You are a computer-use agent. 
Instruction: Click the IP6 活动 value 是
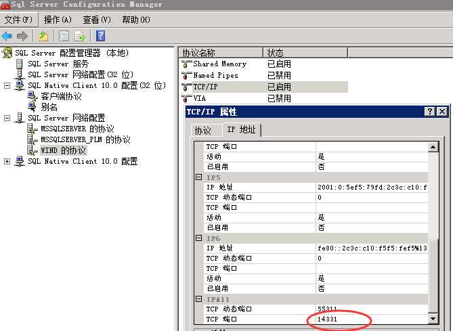(x=372, y=278)
